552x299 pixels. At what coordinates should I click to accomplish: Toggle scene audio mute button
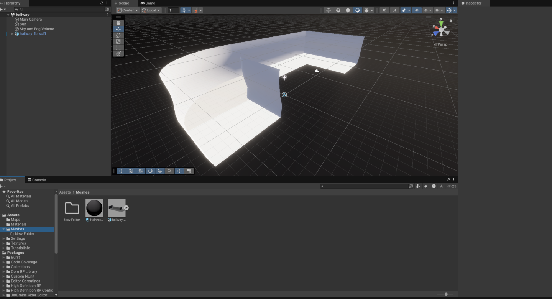tap(394, 10)
